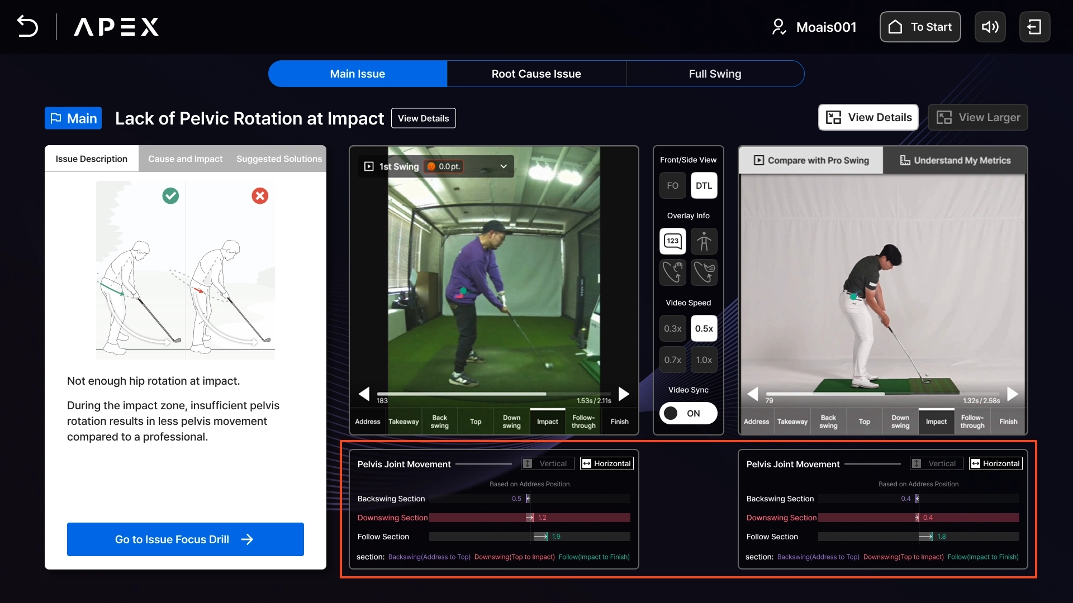Click the exit/logout icon

(1034, 27)
